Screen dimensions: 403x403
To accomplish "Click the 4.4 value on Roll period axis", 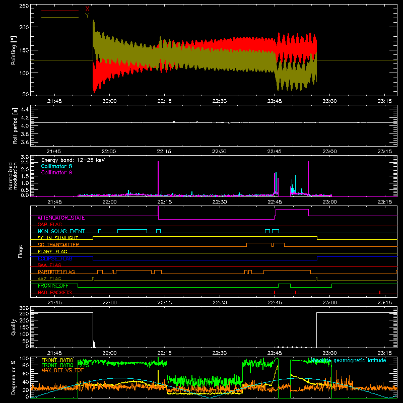I will [25, 110].
